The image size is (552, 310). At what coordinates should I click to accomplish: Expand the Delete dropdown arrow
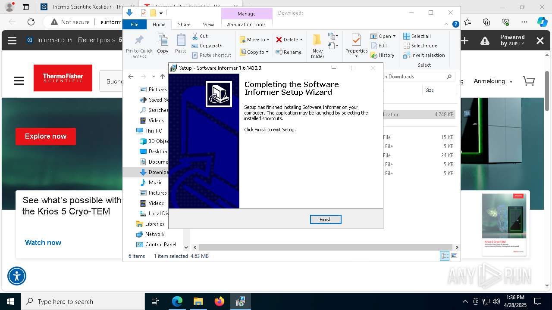point(301,40)
